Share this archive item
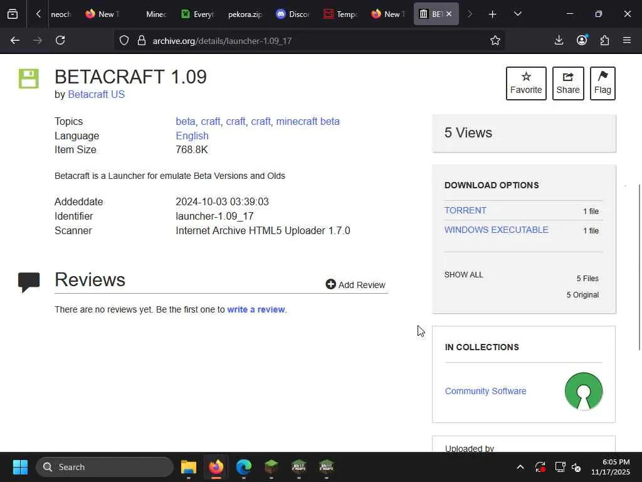Image resolution: width=642 pixels, height=482 pixels. [568, 83]
